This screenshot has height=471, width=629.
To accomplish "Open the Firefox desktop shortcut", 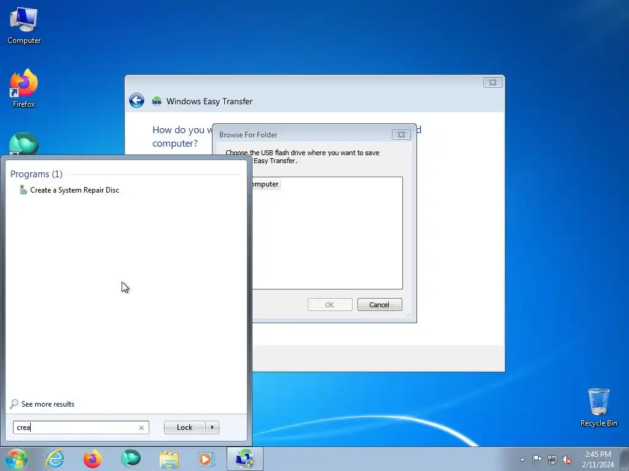I will pos(24,88).
